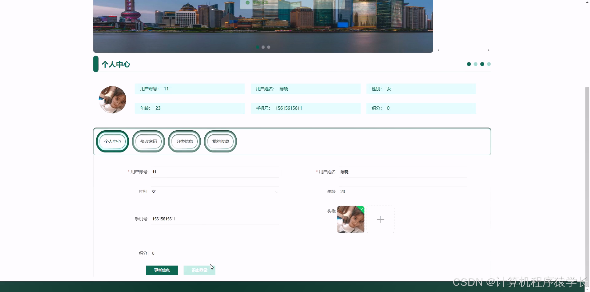Screen dimensions: 590x292
Task: Click the plus icon to upload avatar
Action: click(380, 219)
